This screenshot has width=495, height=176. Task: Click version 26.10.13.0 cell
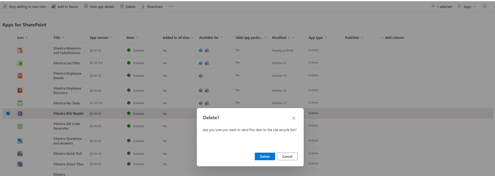click(x=96, y=103)
